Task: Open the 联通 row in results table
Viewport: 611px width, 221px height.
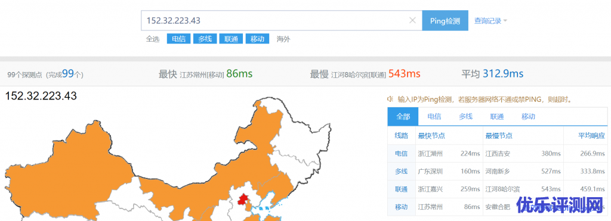Action: (x=497, y=189)
